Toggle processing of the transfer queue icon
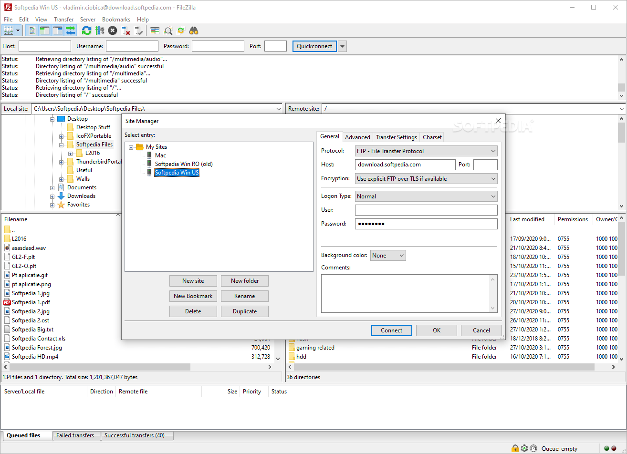The image size is (627, 454). point(100,31)
